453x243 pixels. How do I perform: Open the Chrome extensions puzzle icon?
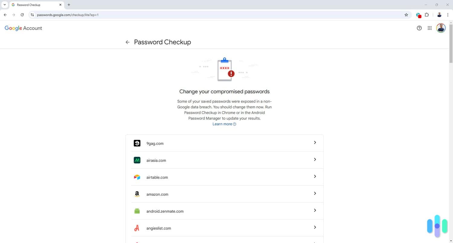(427, 15)
